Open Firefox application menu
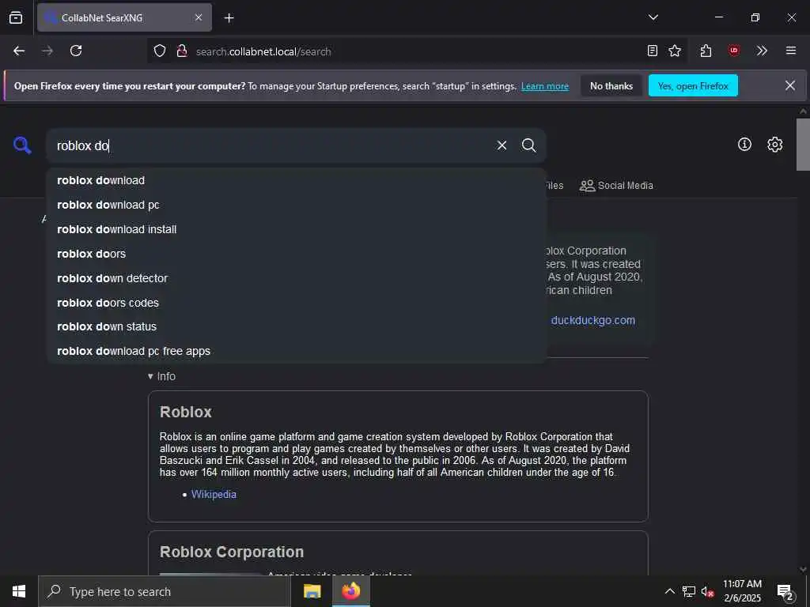This screenshot has height=607, width=810. click(791, 51)
